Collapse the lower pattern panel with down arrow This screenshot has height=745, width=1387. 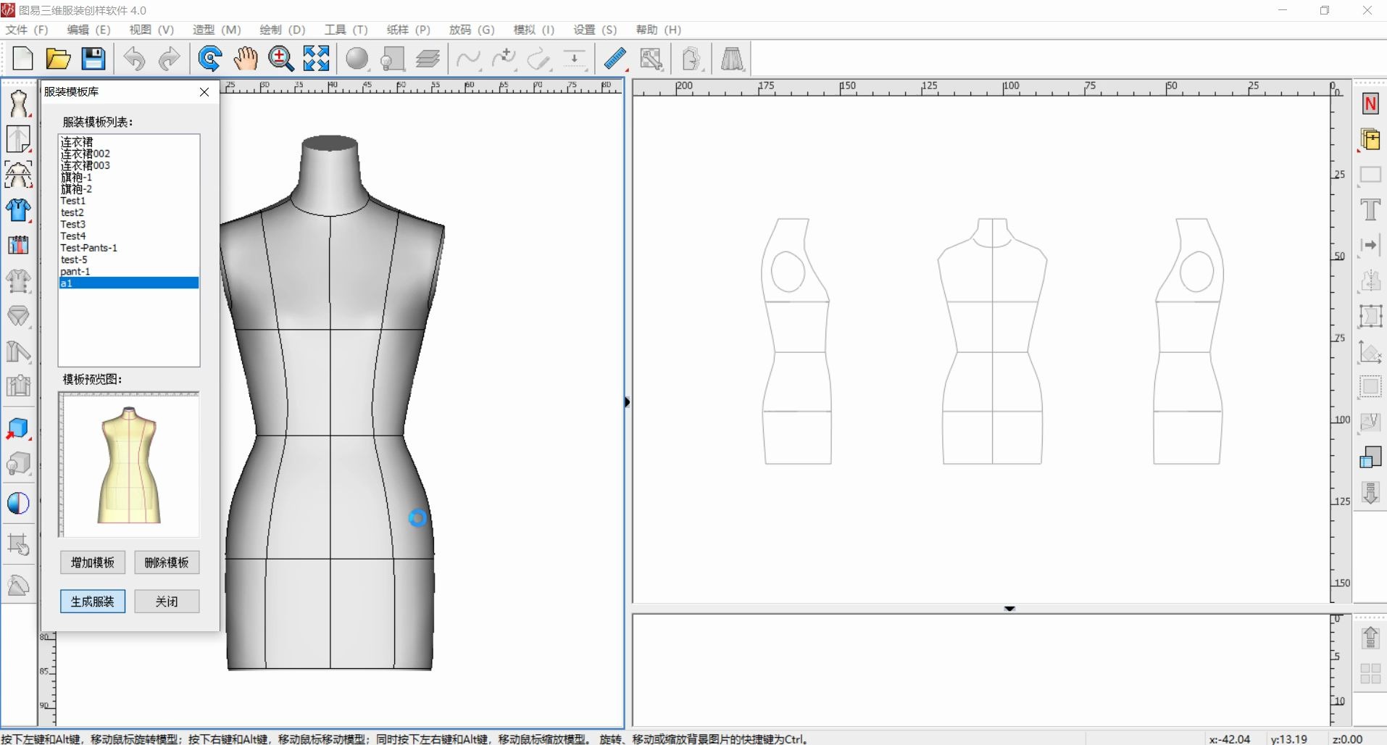click(1009, 609)
